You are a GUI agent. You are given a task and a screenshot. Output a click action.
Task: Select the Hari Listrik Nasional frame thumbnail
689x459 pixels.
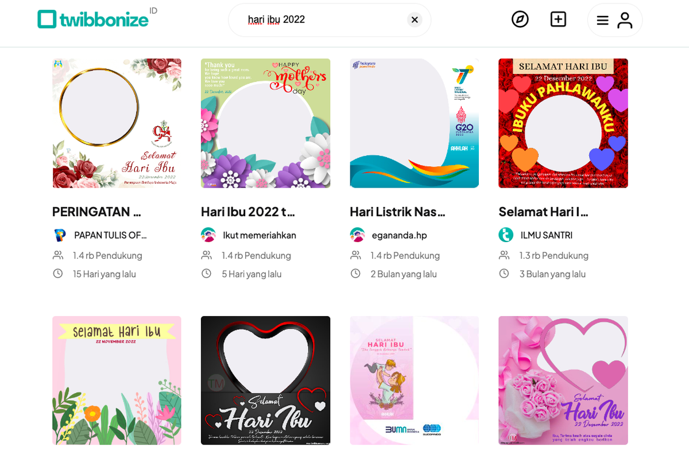(x=414, y=123)
